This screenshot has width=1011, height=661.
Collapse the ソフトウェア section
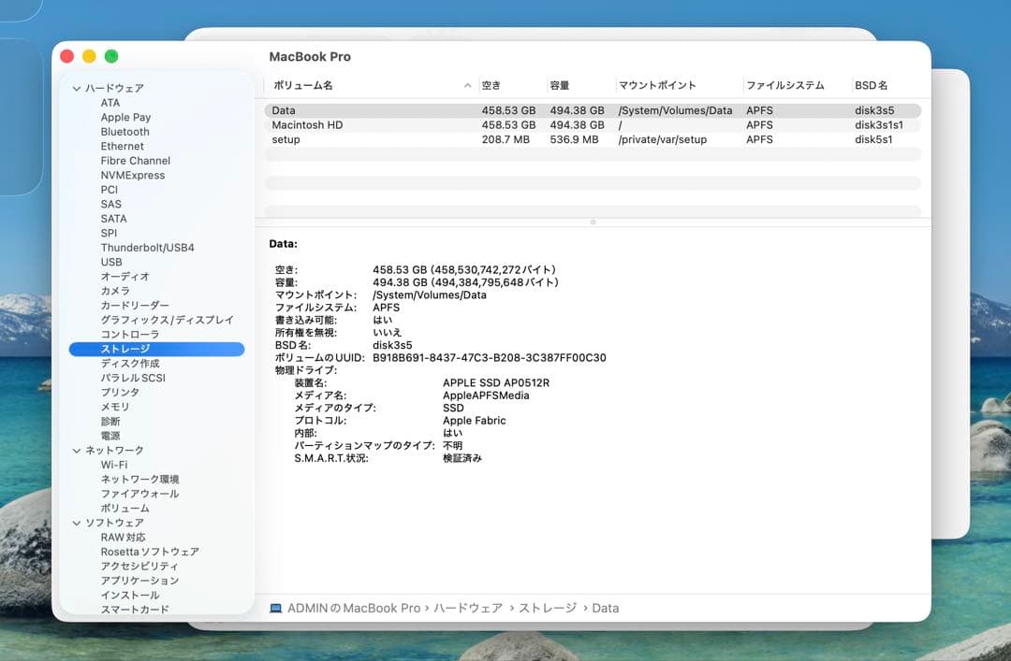coord(77,524)
